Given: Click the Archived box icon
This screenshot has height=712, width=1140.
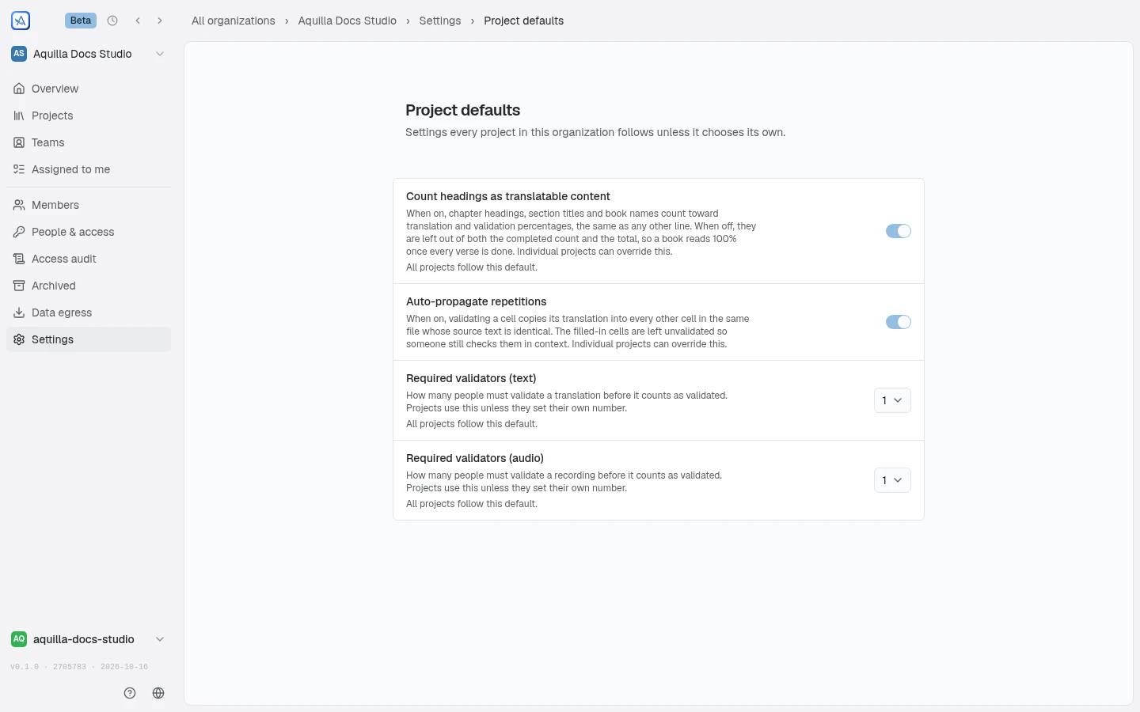Looking at the screenshot, I should pos(19,286).
